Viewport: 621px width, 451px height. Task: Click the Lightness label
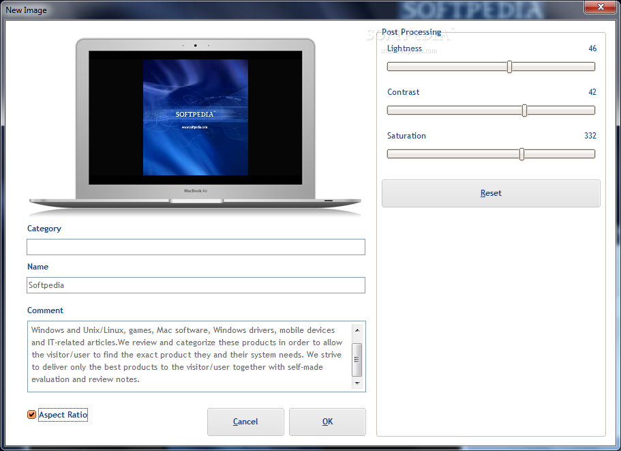(x=404, y=48)
